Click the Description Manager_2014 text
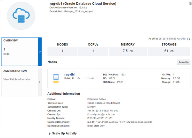The height and width of the screenshot is (138, 192). [71, 11]
